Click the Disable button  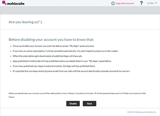(73, 104)
